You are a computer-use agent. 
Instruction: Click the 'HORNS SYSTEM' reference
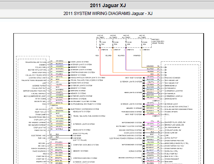[135, 151]
